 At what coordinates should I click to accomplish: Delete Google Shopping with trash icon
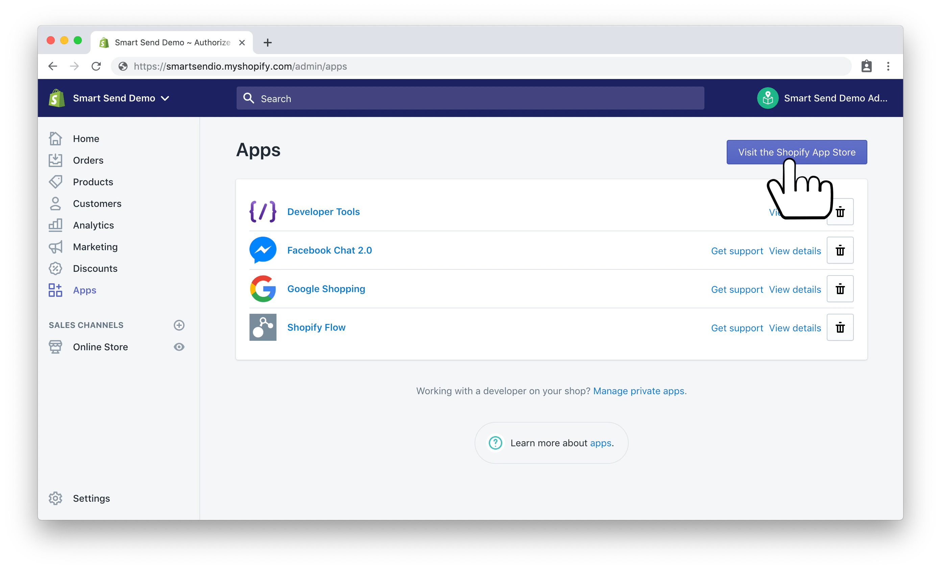(840, 289)
